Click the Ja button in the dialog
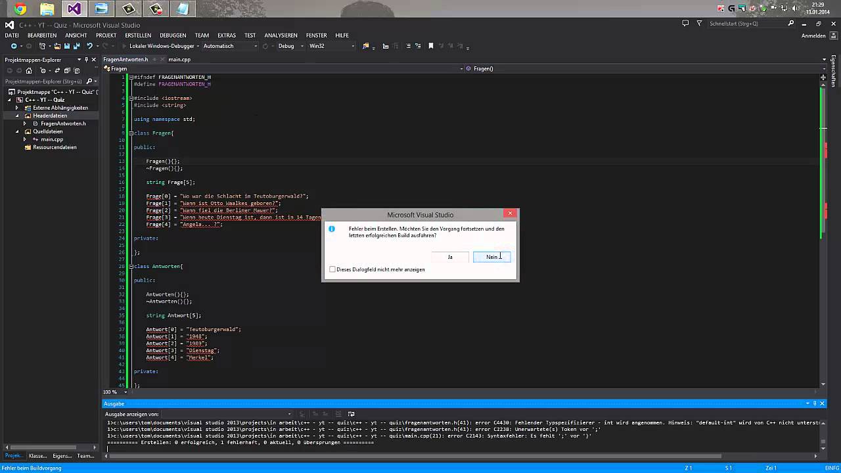841x473 pixels. pos(450,257)
